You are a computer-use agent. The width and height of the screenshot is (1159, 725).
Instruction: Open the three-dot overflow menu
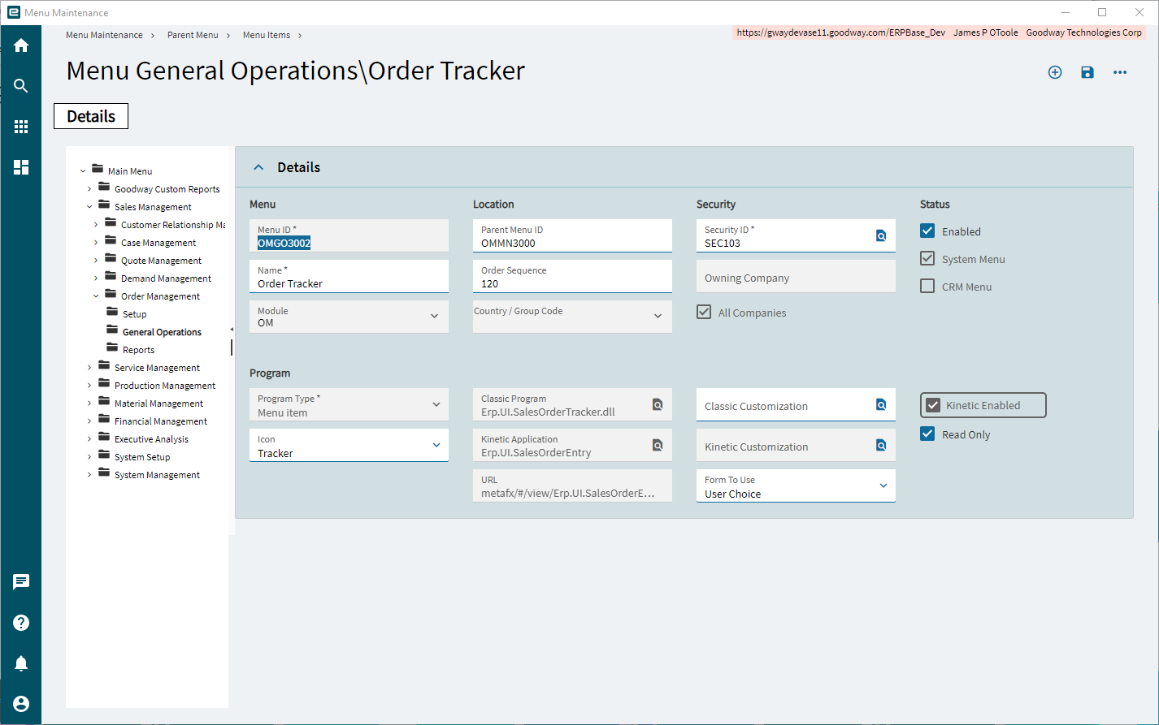[x=1120, y=72]
